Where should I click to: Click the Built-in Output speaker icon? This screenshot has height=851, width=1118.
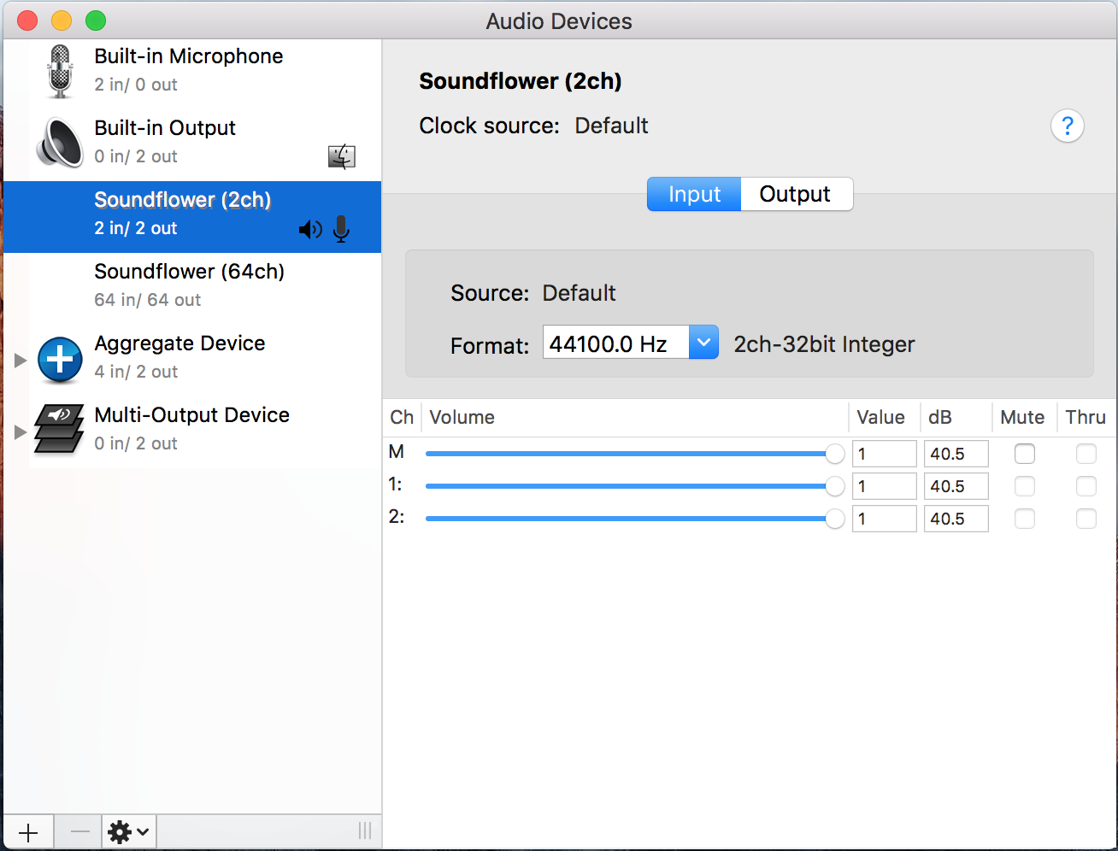pyautogui.click(x=60, y=143)
